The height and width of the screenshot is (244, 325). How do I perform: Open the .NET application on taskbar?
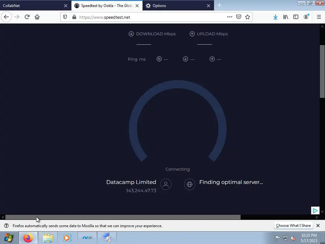pos(87,238)
